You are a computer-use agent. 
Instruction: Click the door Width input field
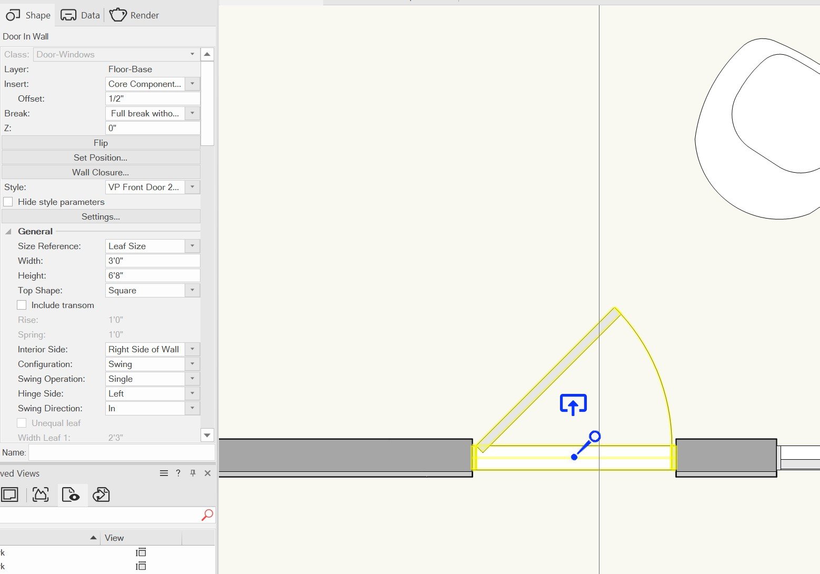(x=153, y=261)
